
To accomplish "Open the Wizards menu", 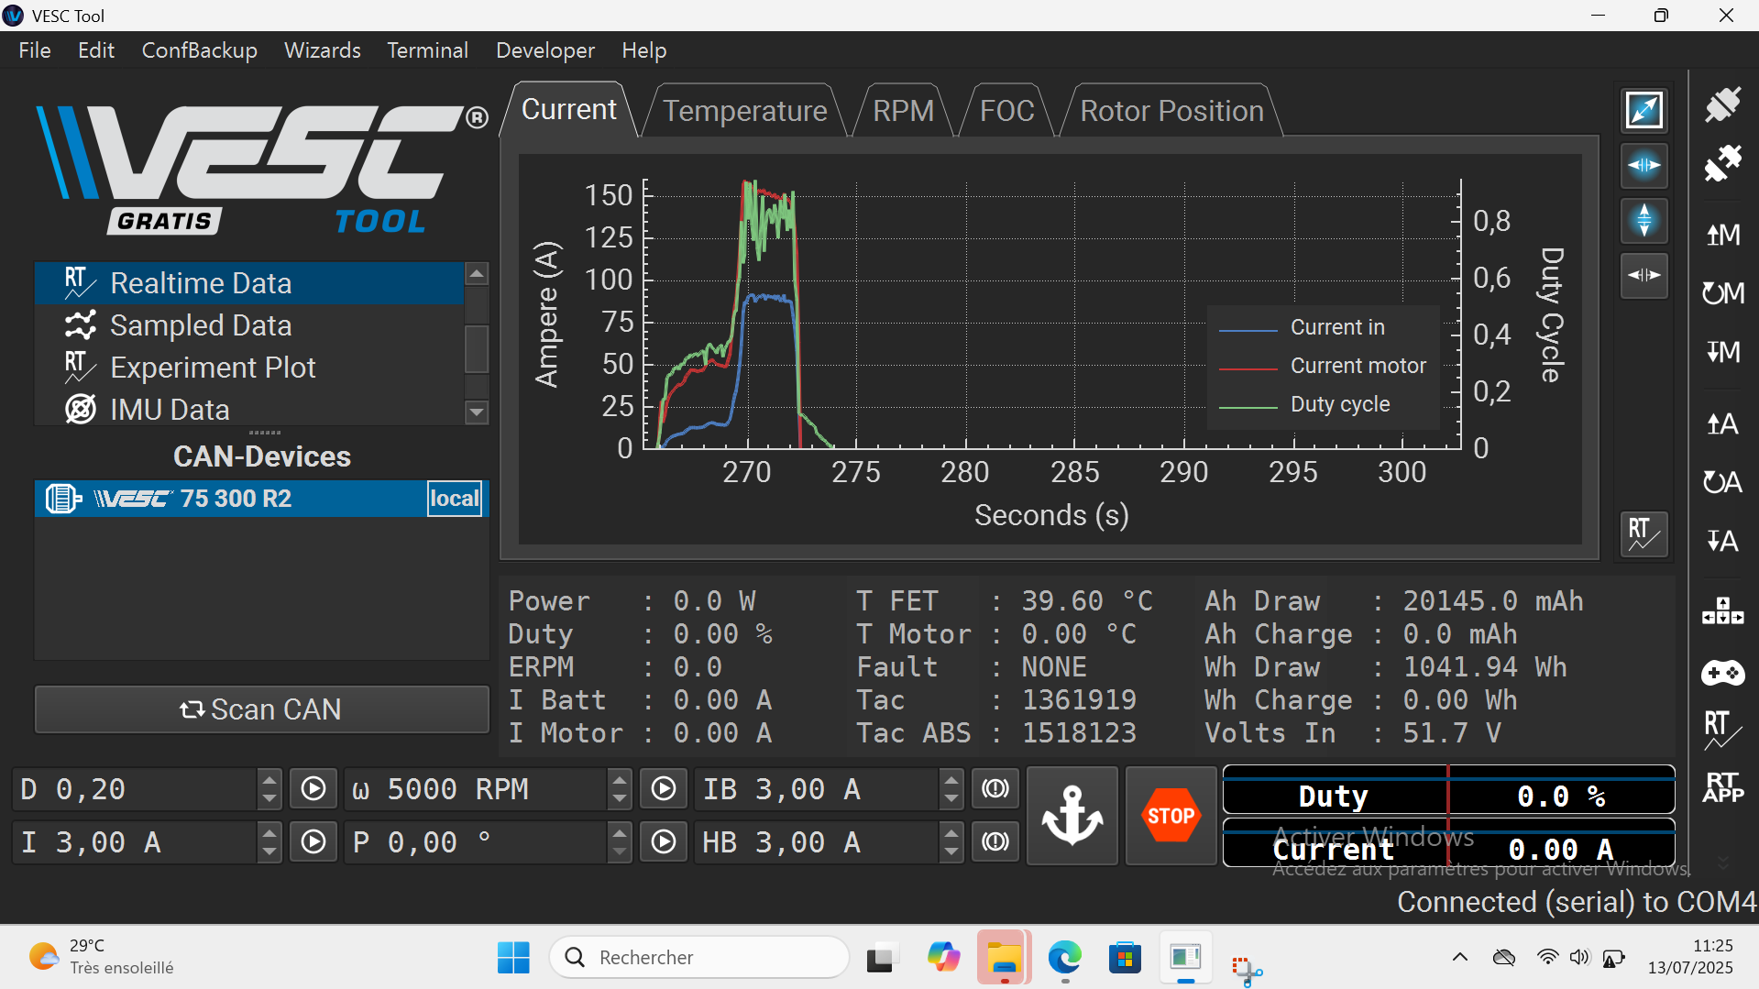I will click(x=322, y=50).
